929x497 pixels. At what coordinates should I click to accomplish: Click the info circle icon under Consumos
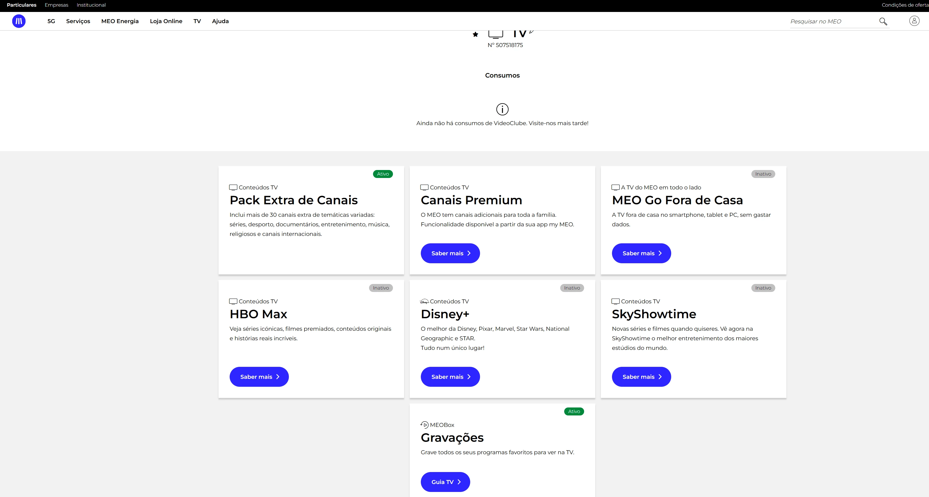point(502,109)
